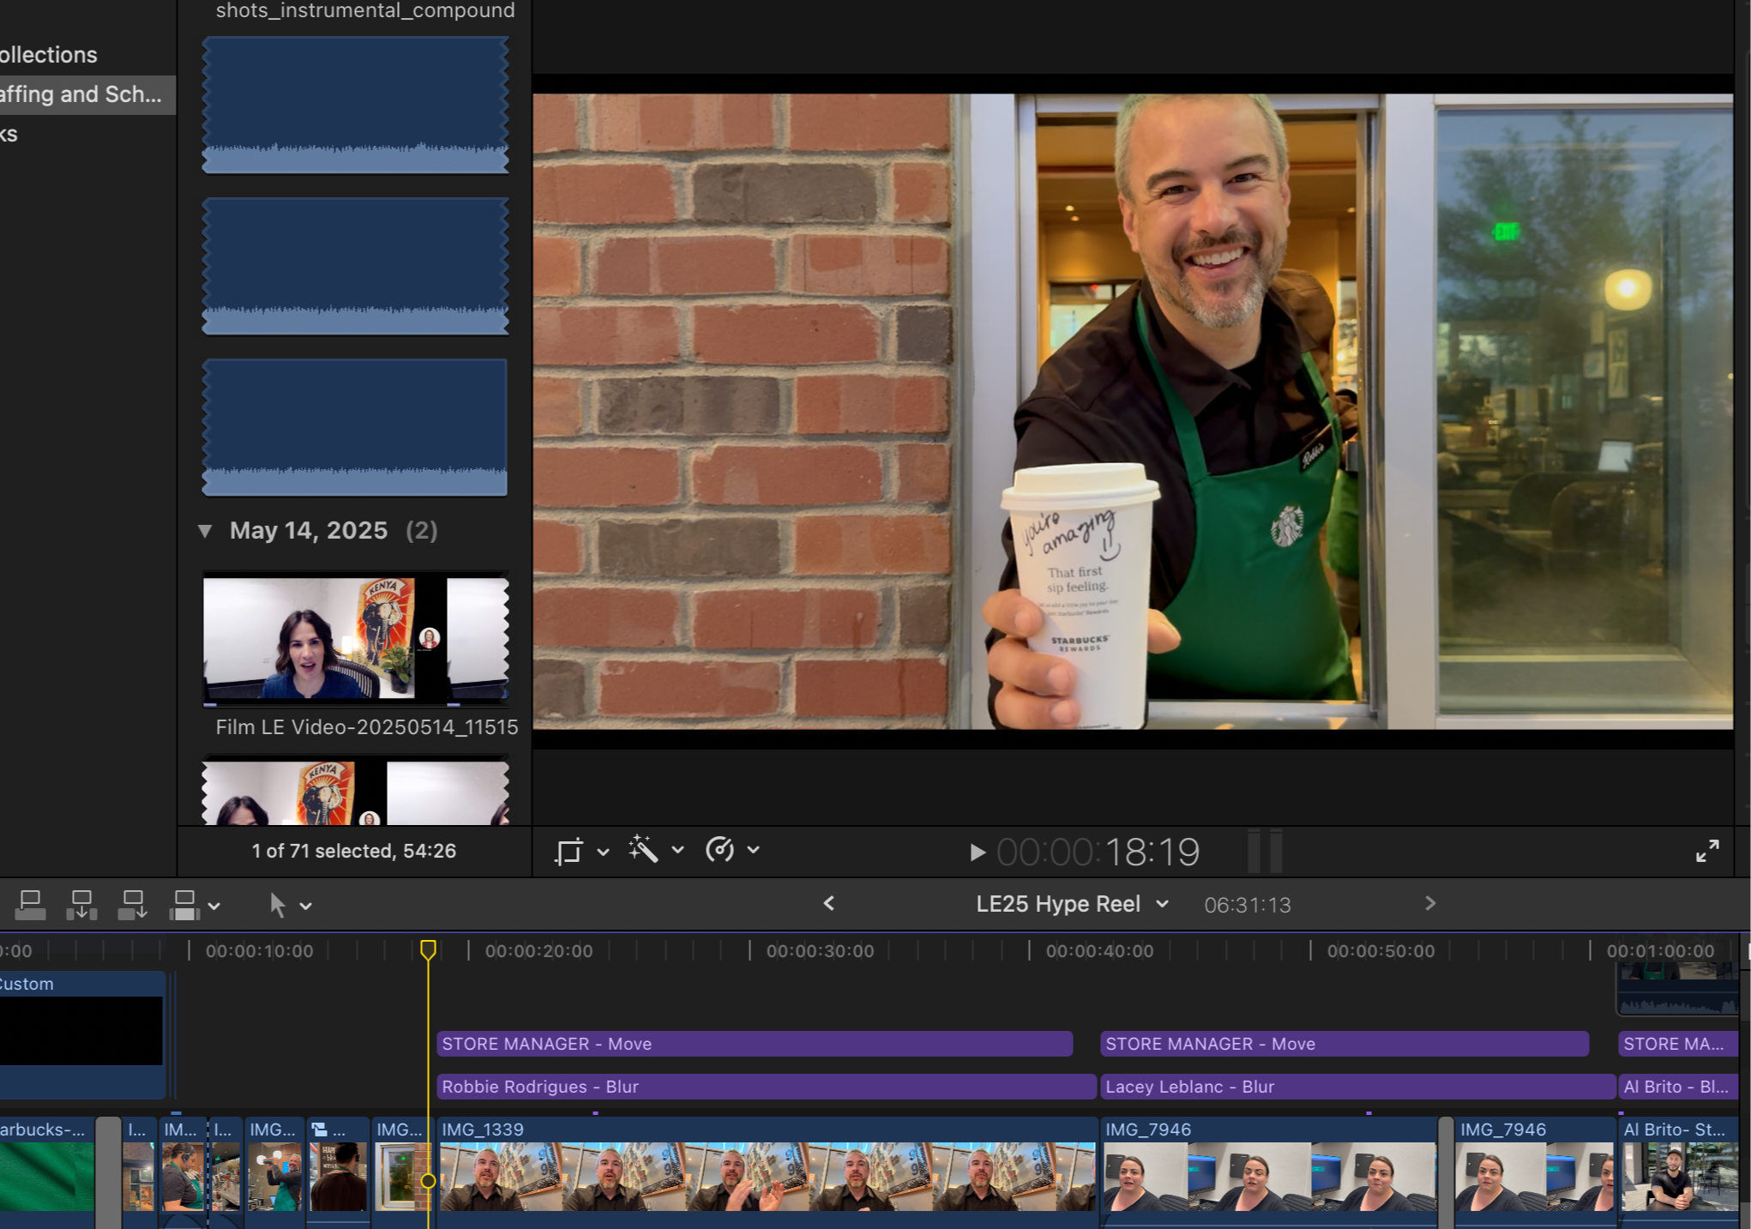
Task: Select the second Kenya poster video thumbnail
Action: coord(356,791)
